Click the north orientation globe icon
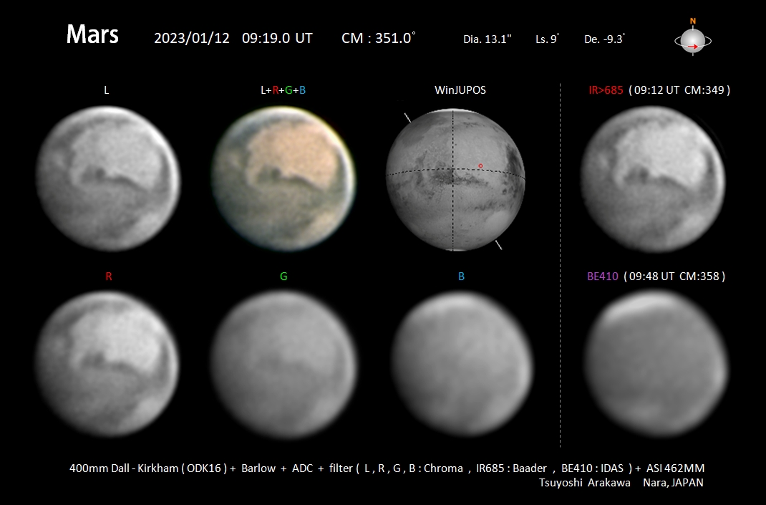The width and height of the screenshot is (766, 505). tap(693, 41)
